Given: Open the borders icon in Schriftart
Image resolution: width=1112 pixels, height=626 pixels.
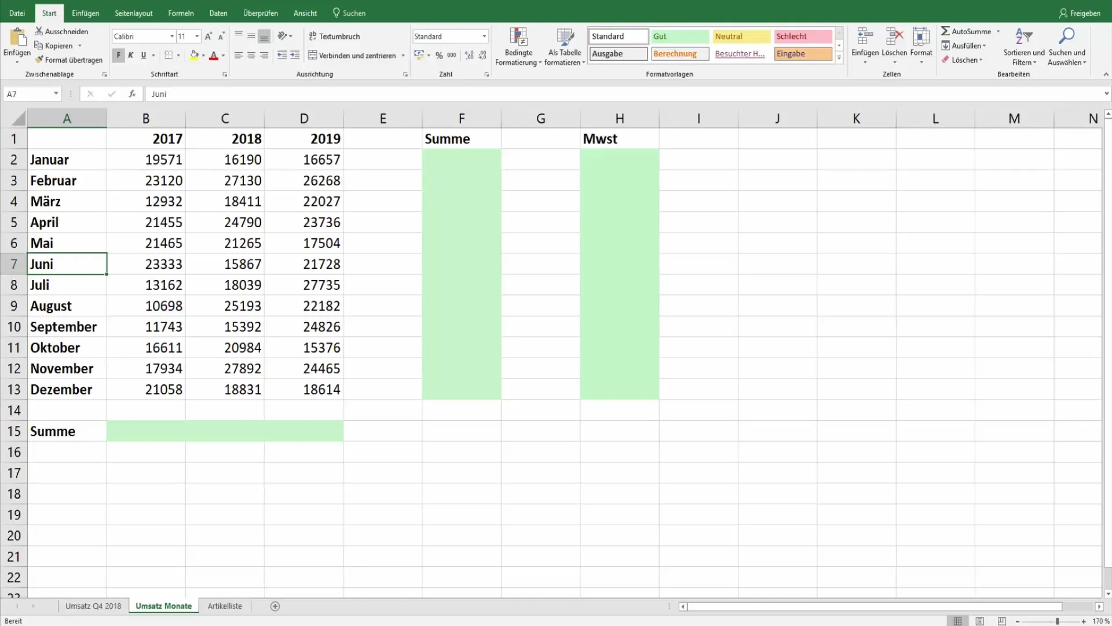Looking at the screenshot, I should point(169,55).
